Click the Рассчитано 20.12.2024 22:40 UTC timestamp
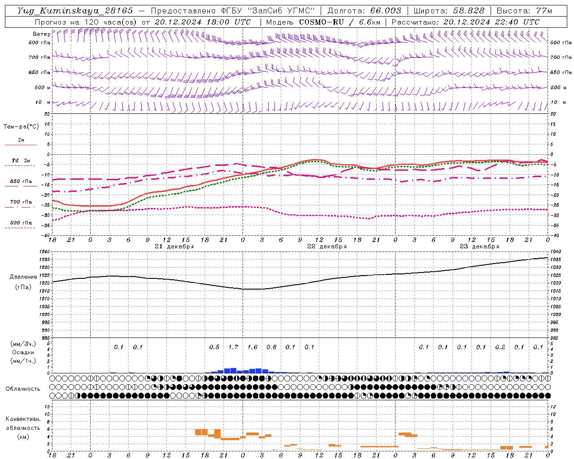This screenshot has width=574, height=459. click(x=465, y=22)
